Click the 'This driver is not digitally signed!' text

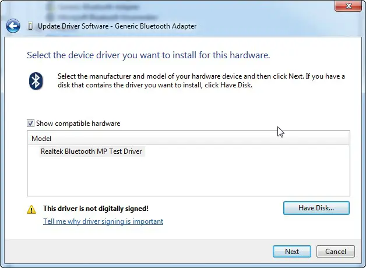[x=96, y=209]
